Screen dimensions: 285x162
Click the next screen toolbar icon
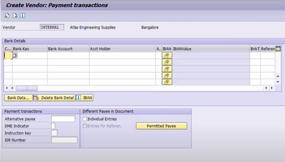click(15, 16)
